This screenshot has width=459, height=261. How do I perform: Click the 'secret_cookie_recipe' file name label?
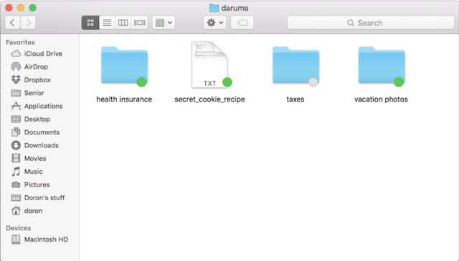(209, 99)
